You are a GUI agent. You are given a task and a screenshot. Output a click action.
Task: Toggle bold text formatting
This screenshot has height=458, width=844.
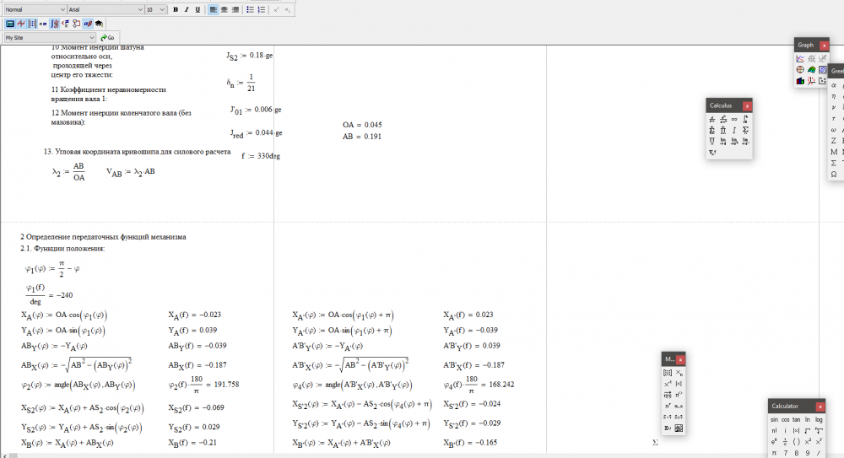176,9
